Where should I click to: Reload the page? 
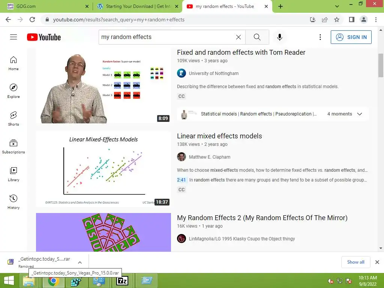pyautogui.click(x=32, y=19)
